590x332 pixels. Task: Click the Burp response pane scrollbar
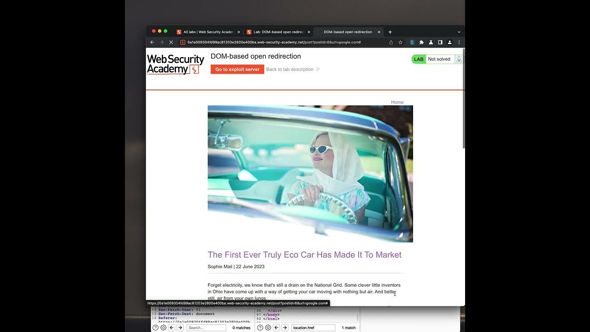[357, 318]
